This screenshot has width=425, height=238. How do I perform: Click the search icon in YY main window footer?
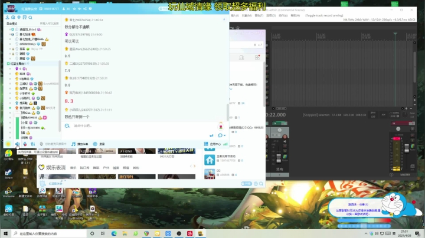click(261, 184)
